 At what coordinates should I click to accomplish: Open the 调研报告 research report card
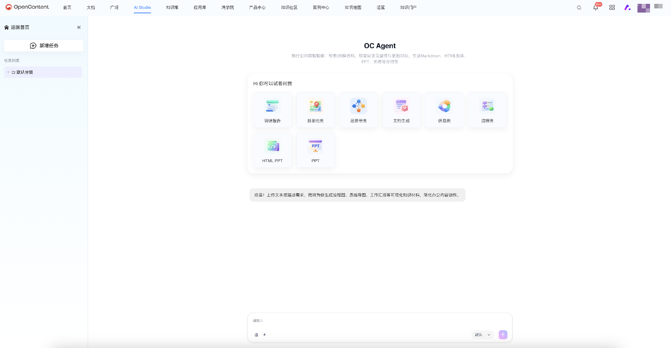click(273, 110)
